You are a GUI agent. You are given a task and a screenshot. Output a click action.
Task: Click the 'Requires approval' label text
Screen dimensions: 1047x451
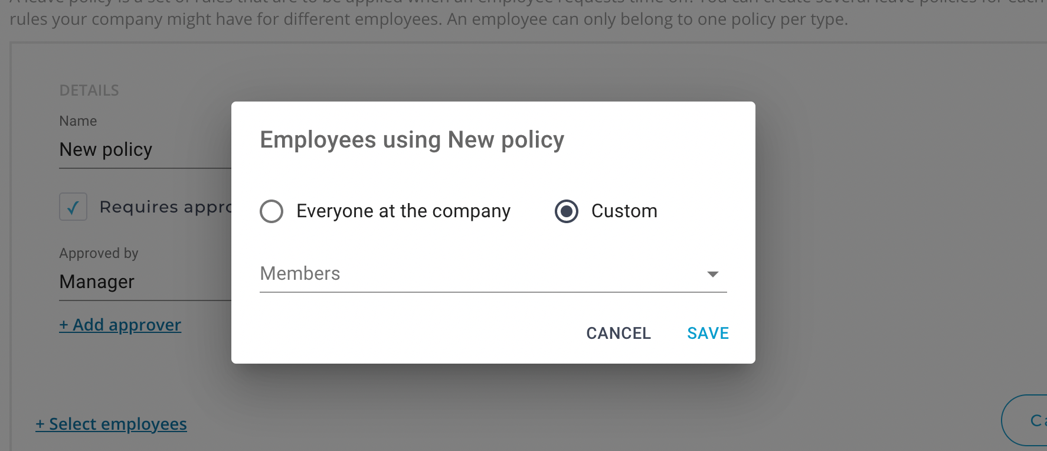165,207
